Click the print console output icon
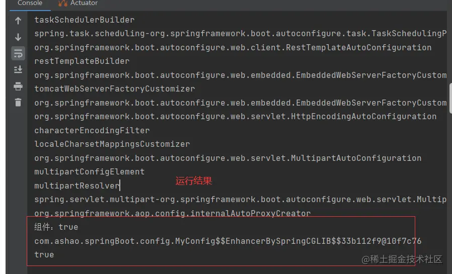 pos(18,86)
